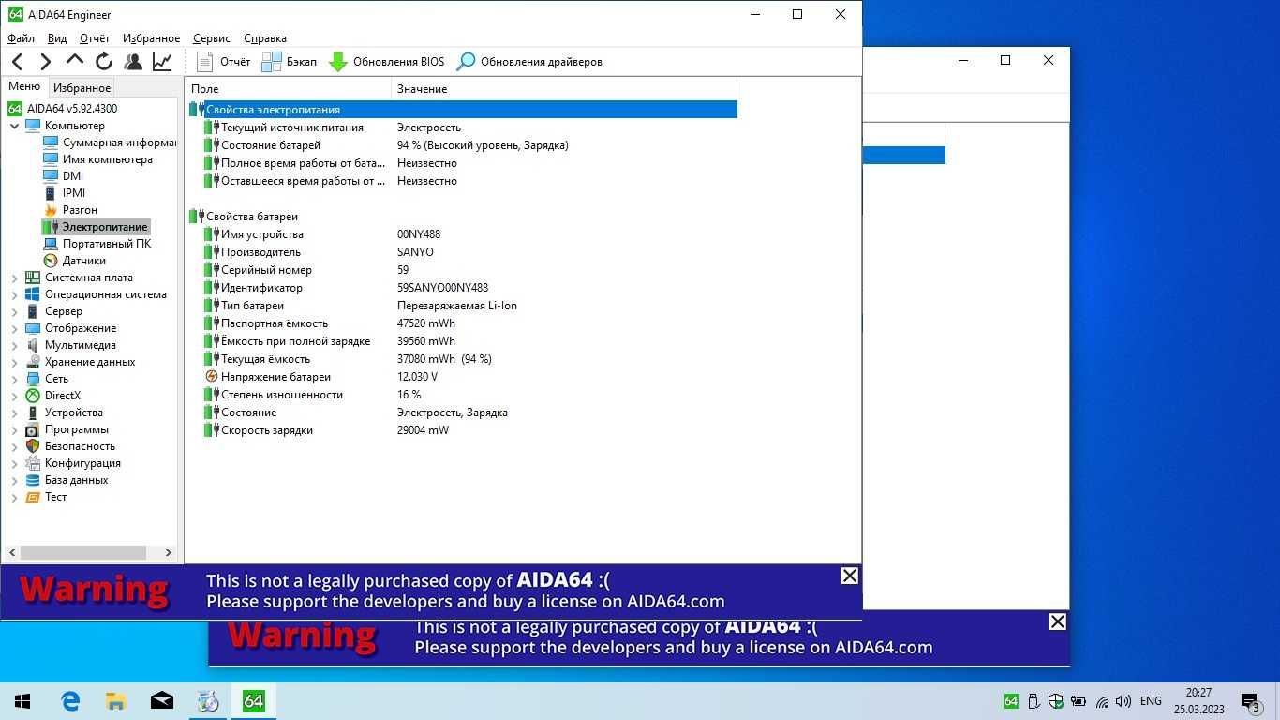Check for Обновления BIOS

coord(386,62)
